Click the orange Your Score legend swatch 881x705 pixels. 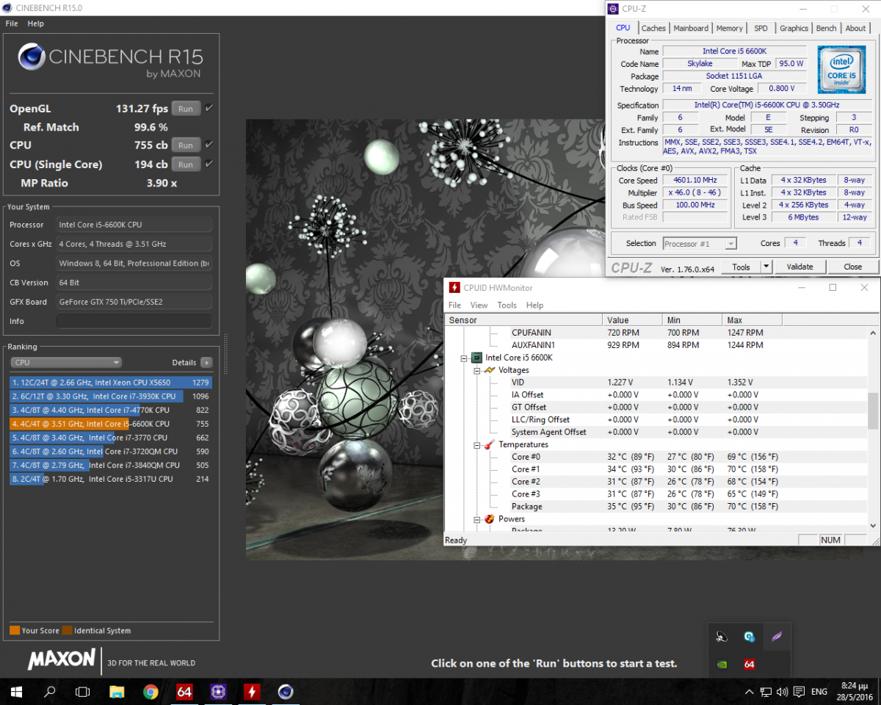(15, 630)
